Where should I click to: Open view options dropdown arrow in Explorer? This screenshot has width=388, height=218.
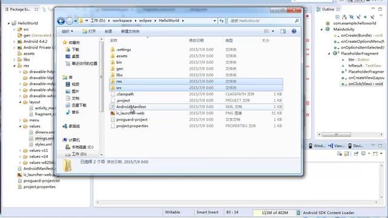(273, 31)
